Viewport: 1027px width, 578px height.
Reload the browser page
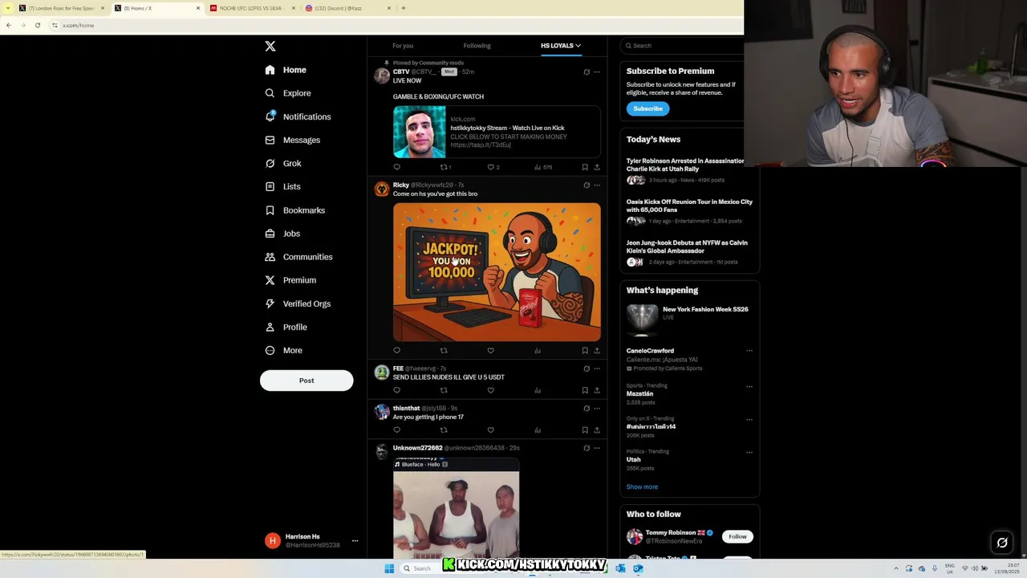click(37, 25)
